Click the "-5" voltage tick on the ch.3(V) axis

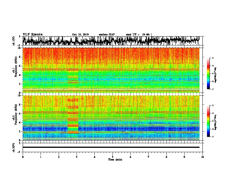20,152
